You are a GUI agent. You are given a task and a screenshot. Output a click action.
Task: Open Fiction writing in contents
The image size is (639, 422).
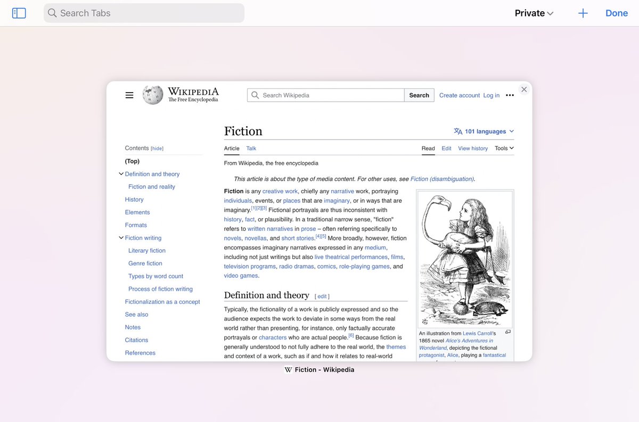point(143,238)
